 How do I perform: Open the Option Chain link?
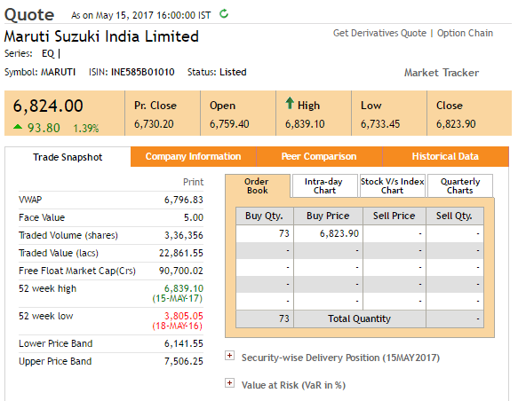(x=465, y=33)
